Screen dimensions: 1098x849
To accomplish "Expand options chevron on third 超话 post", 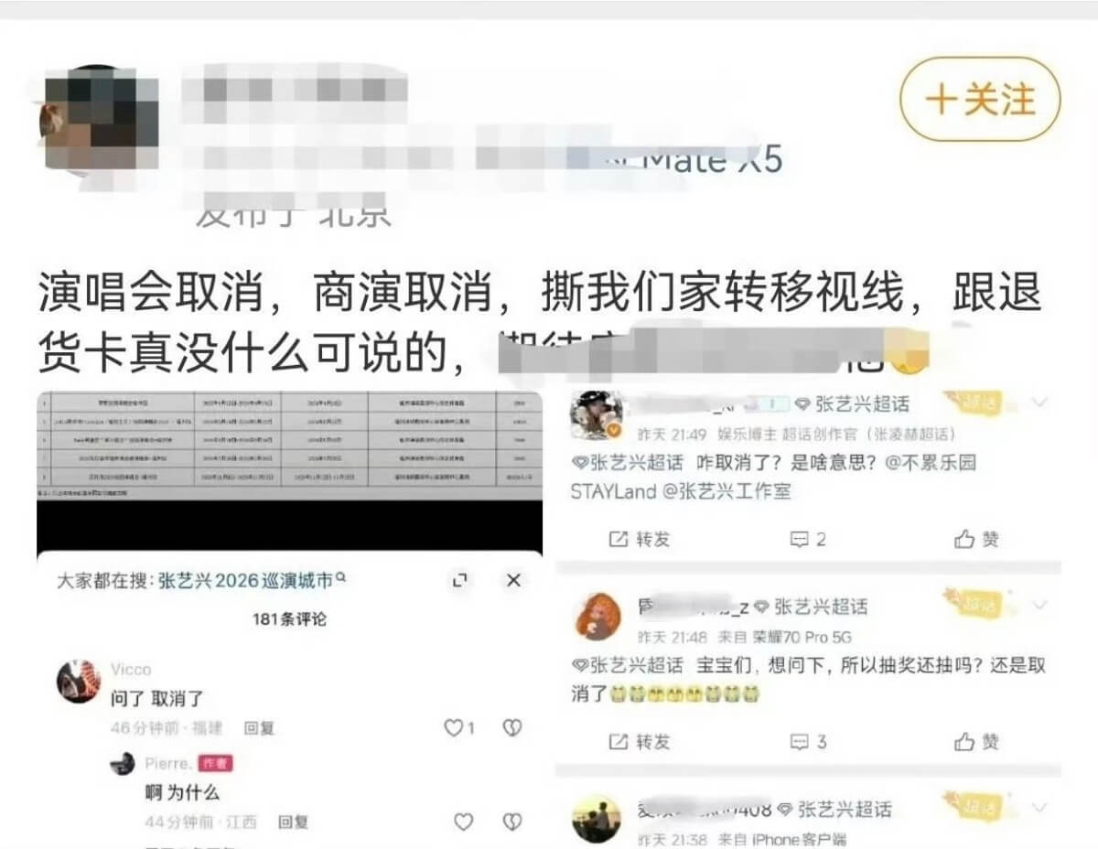I will point(1039,808).
